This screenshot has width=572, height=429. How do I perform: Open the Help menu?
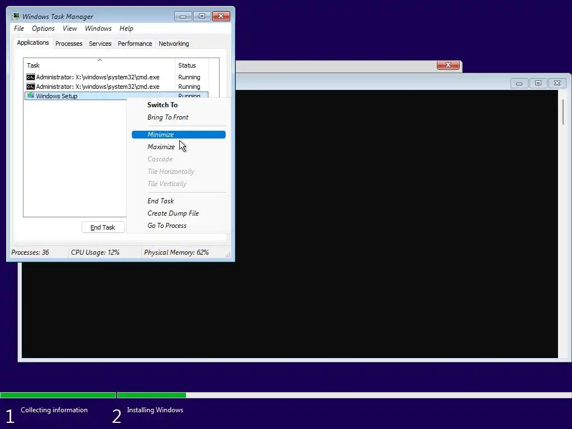(126, 28)
